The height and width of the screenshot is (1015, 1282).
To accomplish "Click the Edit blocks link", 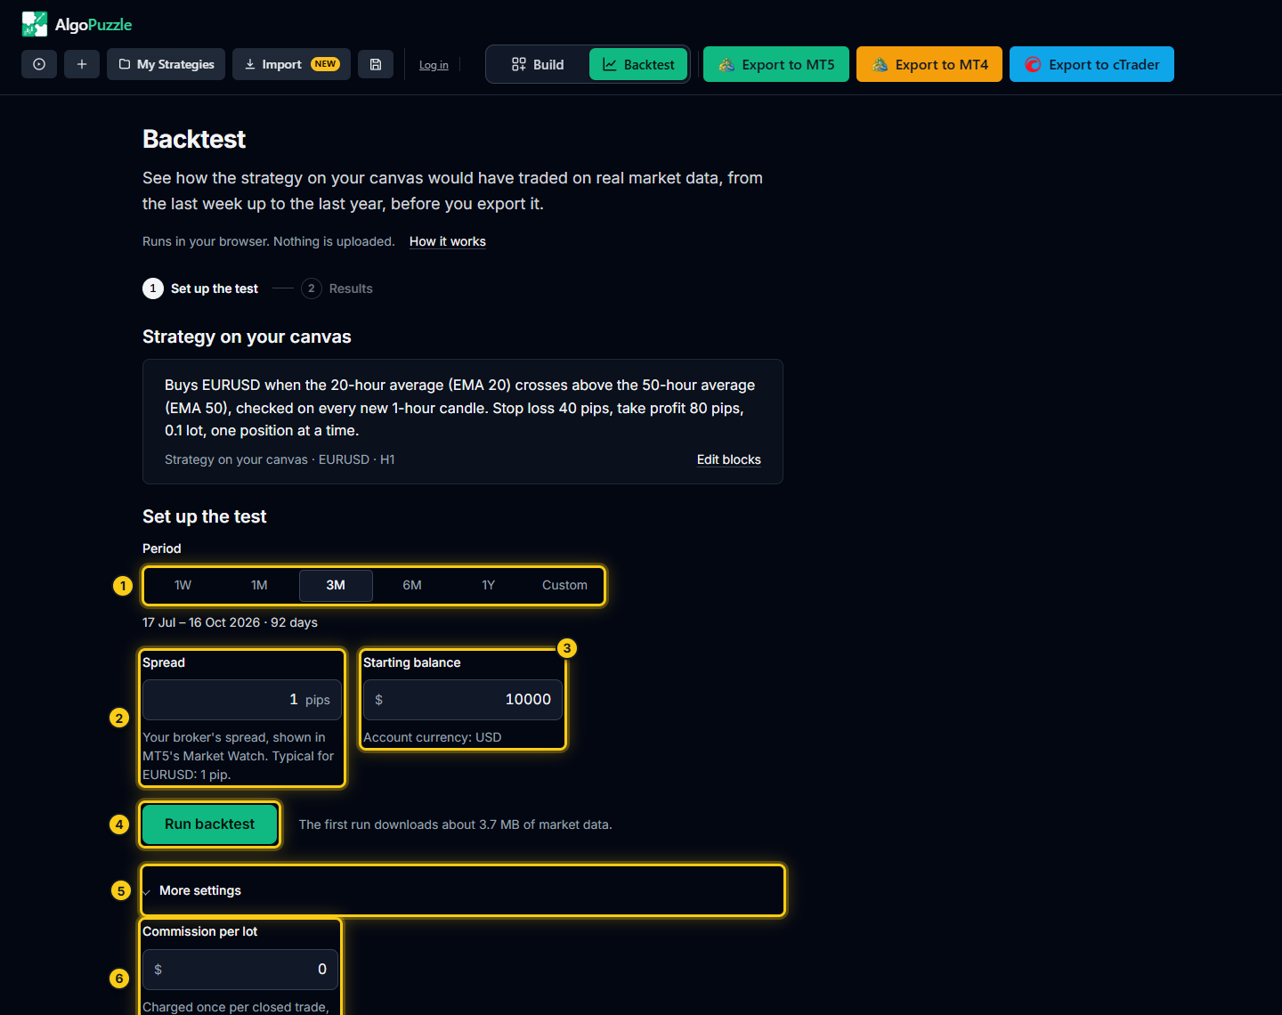I will pyautogui.click(x=729, y=459).
